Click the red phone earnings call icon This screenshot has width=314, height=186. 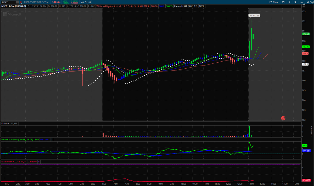coord(283,118)
